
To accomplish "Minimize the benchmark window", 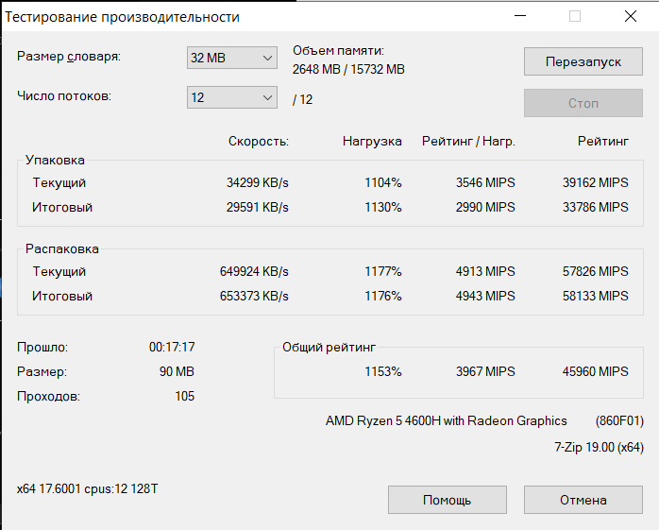I will (520, 16).
